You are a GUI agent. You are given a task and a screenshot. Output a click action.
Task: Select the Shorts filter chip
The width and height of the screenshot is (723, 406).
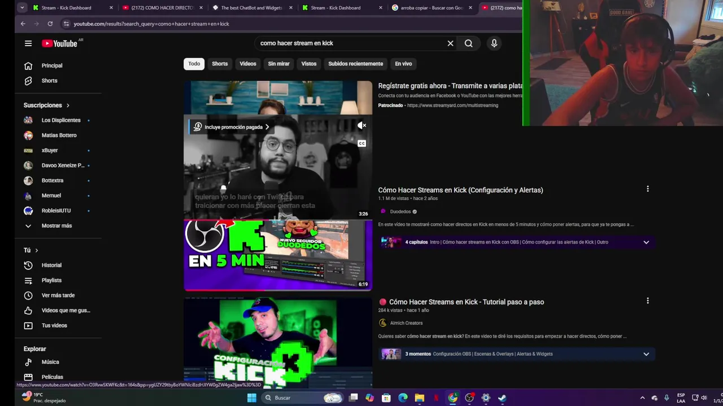coord(220,64)
